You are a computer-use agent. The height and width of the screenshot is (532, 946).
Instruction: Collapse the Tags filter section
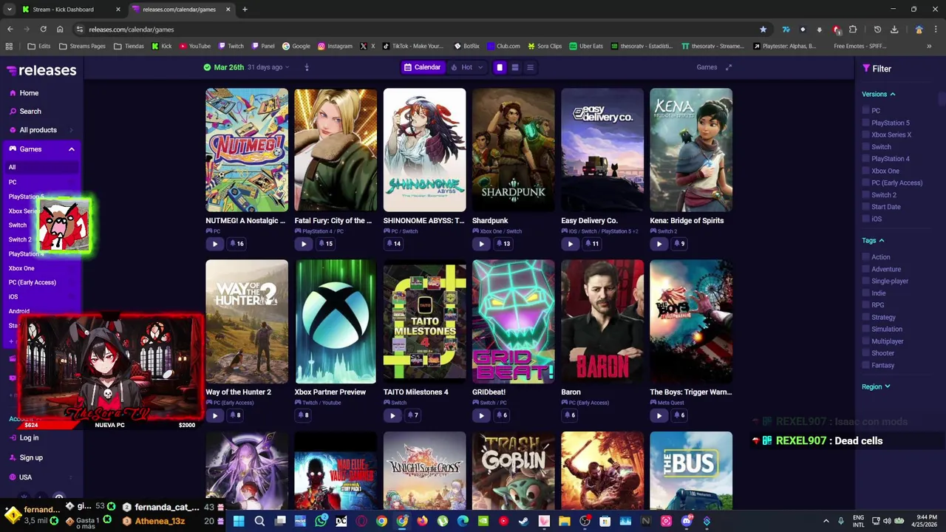[873, 241]
